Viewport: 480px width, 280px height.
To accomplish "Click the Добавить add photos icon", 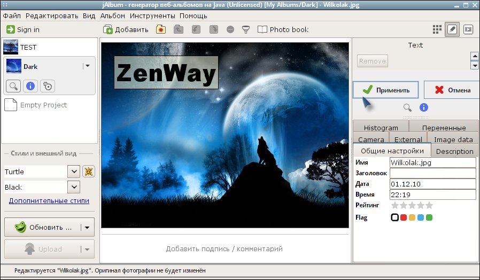I will 108,29.
